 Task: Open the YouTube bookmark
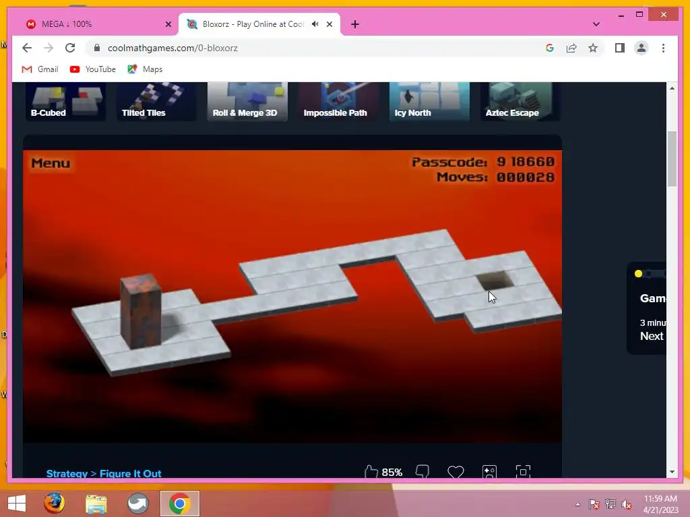click(93, 69)
